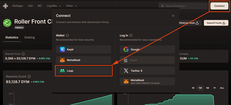The height and width of the screenshot is (105, 231).
Task: Click info icon next to Rewards Score card
Action: [23, 54]
